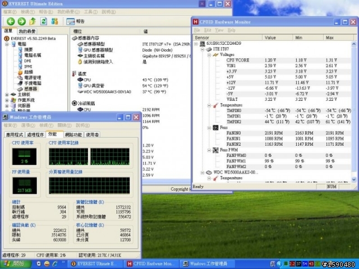359x269 pixels.
Task: Open the Help menu in CPUID Hardware Monitor
Action: click(231, 30)
